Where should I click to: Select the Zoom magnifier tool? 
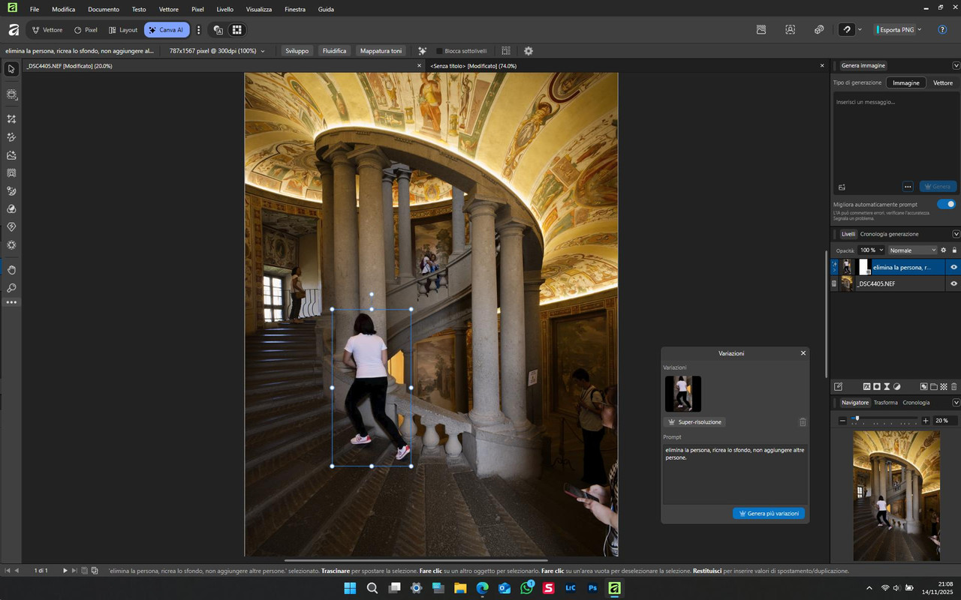[x=11, y=288]
